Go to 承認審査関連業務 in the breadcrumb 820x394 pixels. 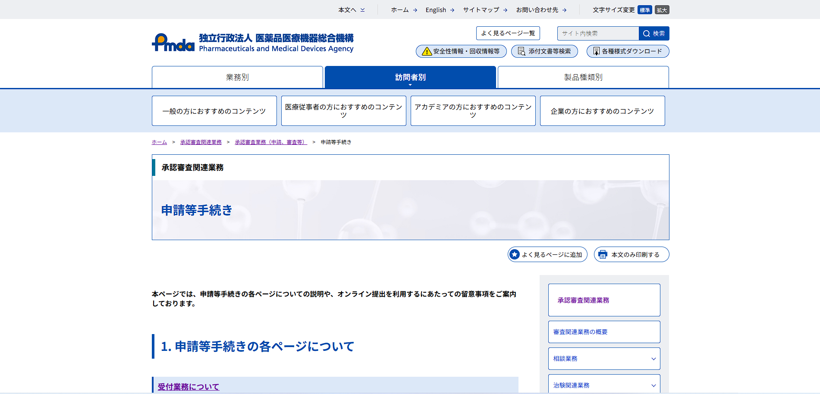201,142
